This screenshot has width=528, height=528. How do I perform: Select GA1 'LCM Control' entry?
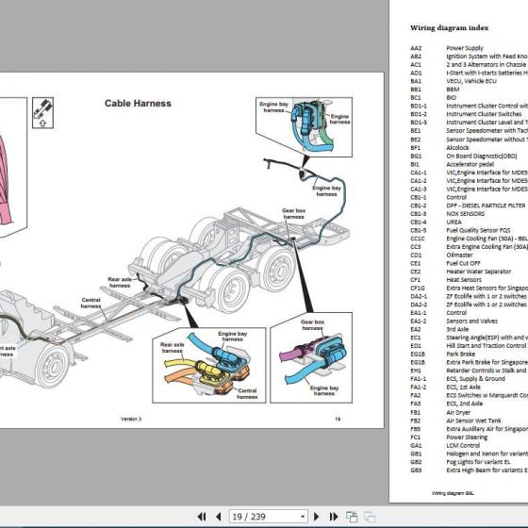pos(445,445)
